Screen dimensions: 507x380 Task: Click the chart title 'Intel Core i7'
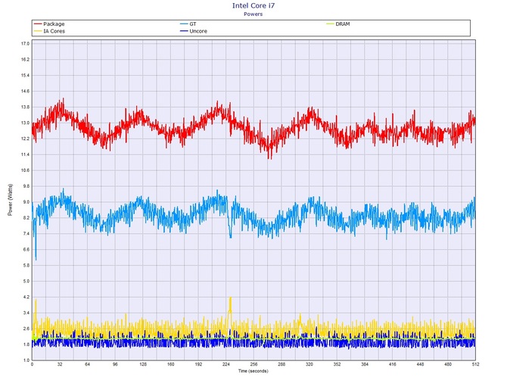(x=253, y=5)
